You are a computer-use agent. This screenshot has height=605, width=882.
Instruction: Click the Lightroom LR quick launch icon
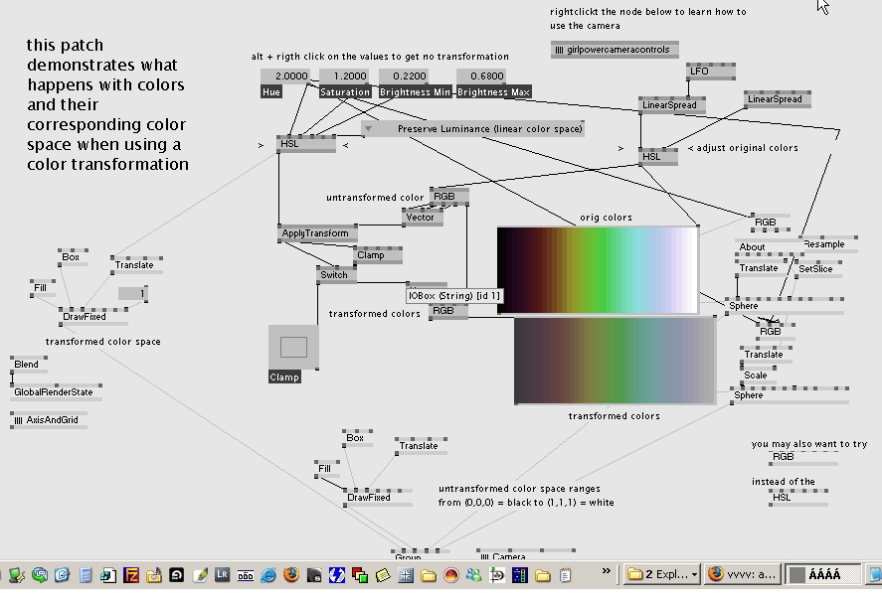pyautogui.click(x=221, y=575)
